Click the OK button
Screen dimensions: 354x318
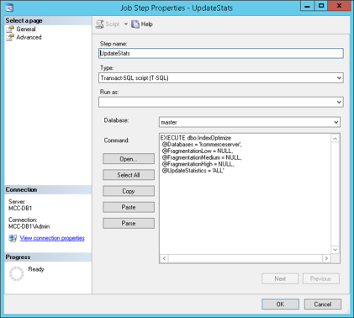[x=280, y=305]
